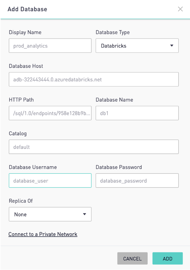Click the Display Name label
The image size is (190, 270).
(25, 32)
